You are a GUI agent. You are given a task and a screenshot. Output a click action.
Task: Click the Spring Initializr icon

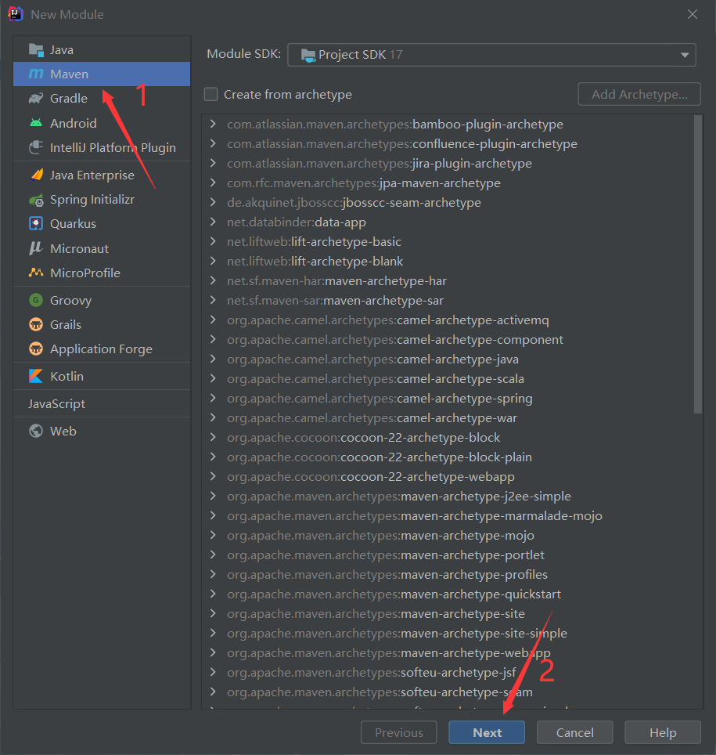(36, 200)
